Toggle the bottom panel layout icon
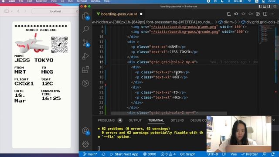The width and height of the screenshot is (279, 157). 265,7
